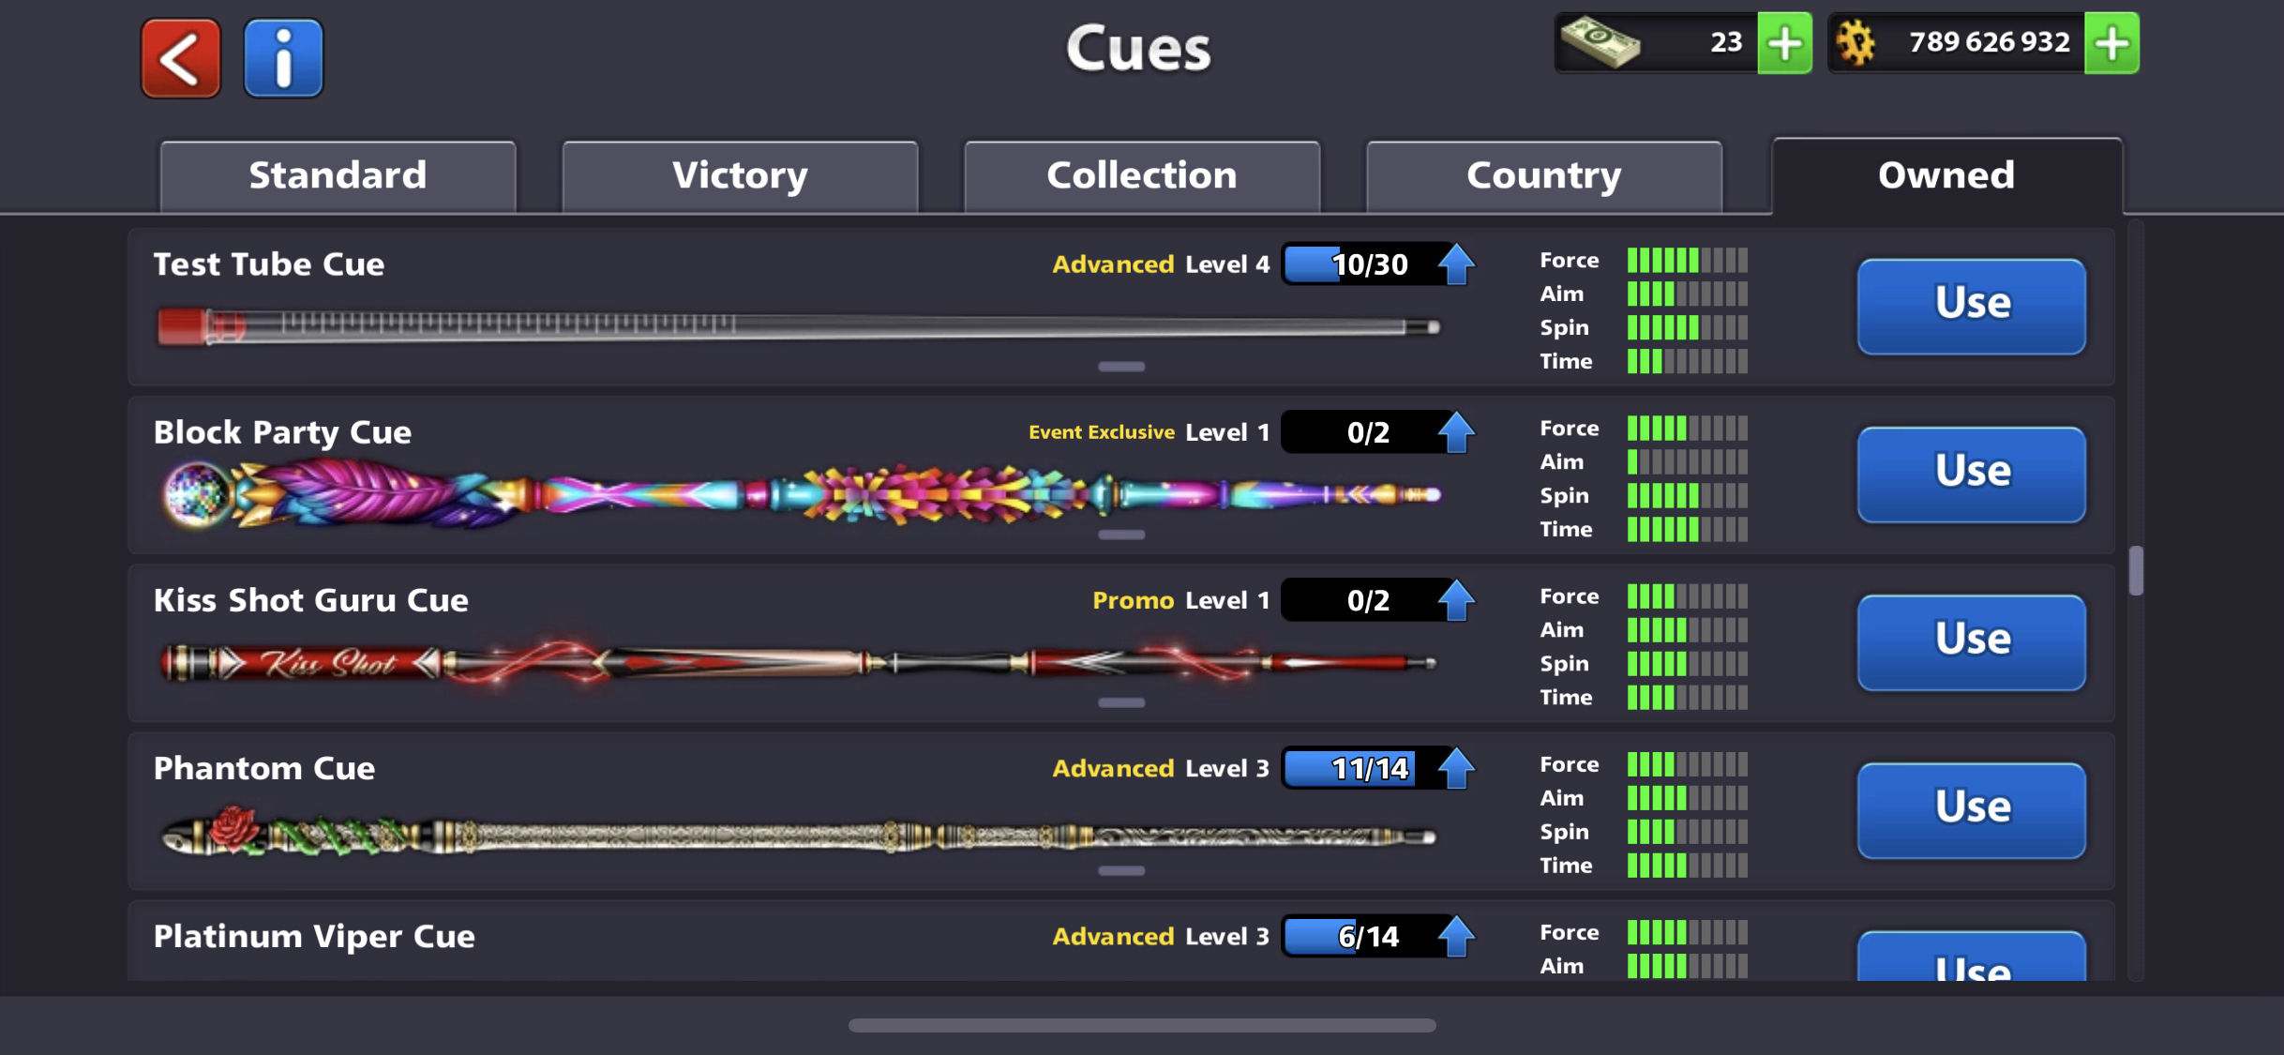Tap the Kiss Shot Guru upgrade arrow
The width and height of the screenshot is (2284, 1055).
[x=1456, y=600]
